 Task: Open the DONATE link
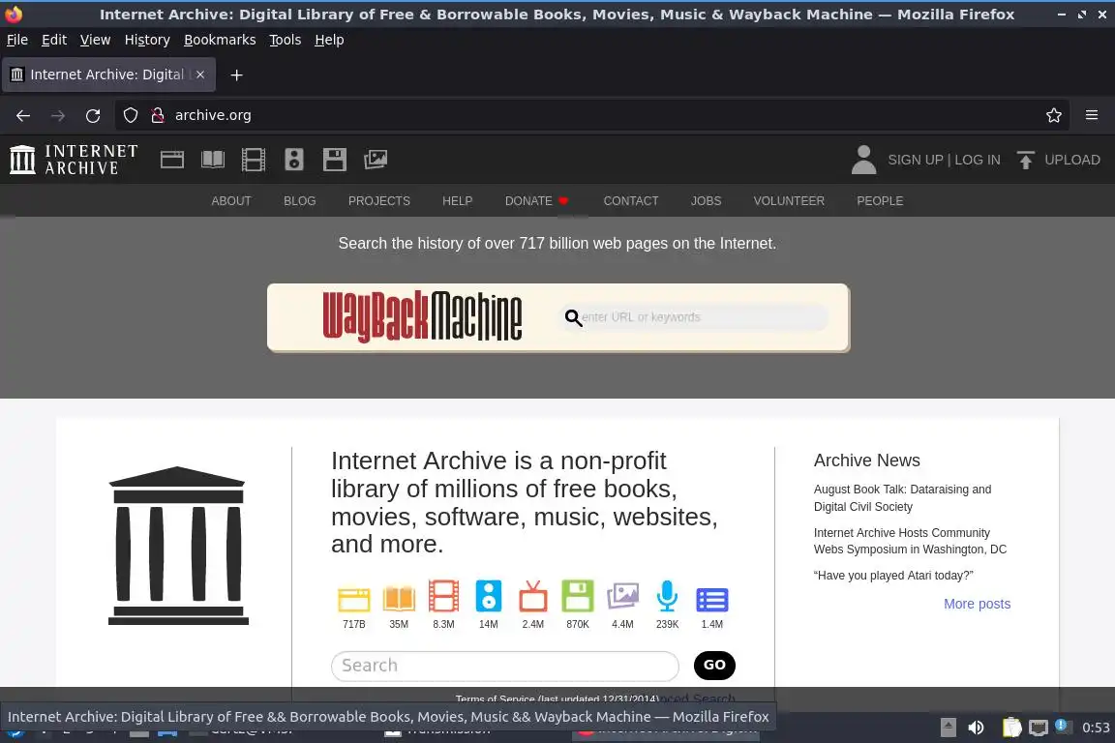pos(536,201)
